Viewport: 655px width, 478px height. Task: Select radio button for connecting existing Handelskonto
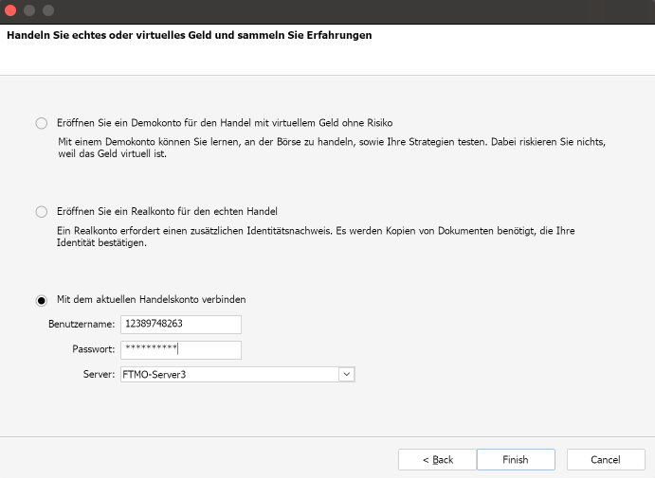(41, 300)
